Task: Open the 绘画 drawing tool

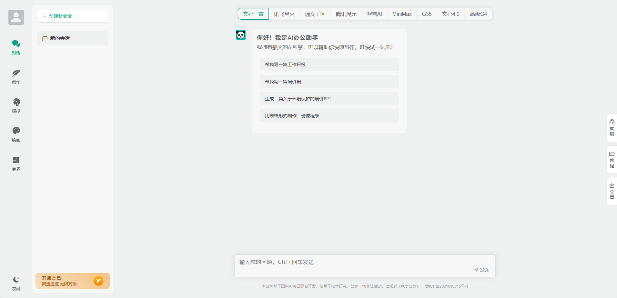Action: point(16,134)
